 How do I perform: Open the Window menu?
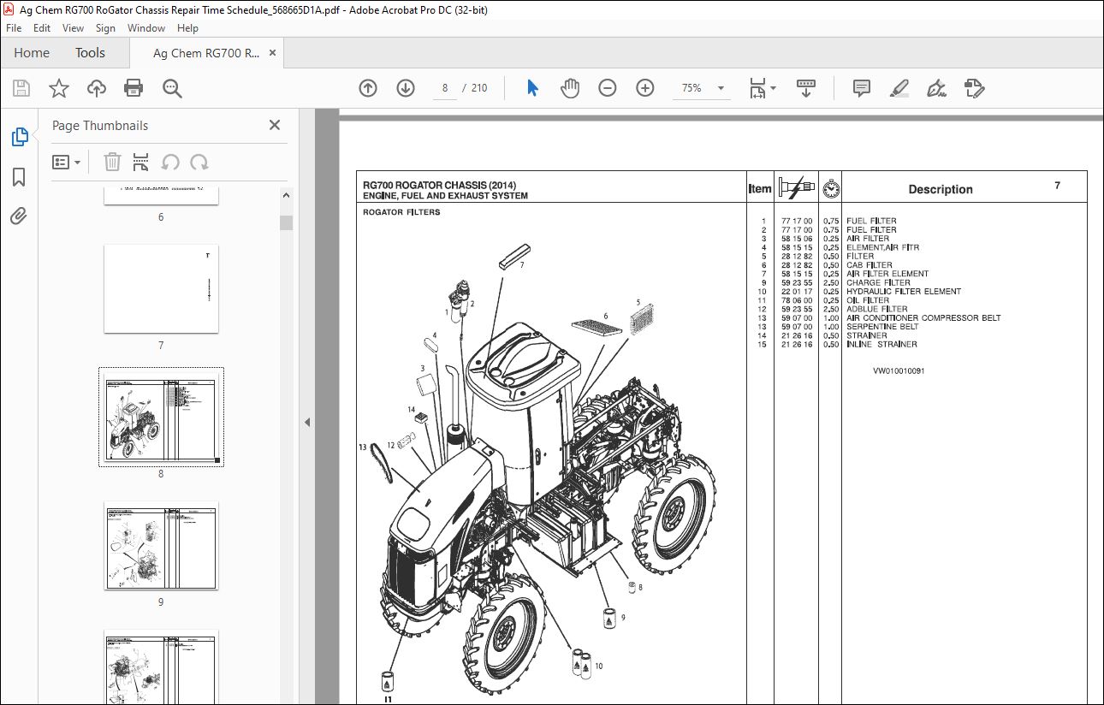[x=146, y=28]
